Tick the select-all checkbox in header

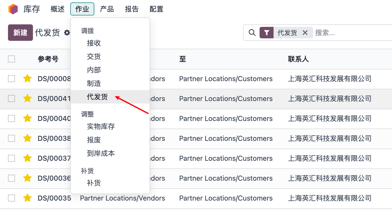pyautogui.click(x=12, y=59)
